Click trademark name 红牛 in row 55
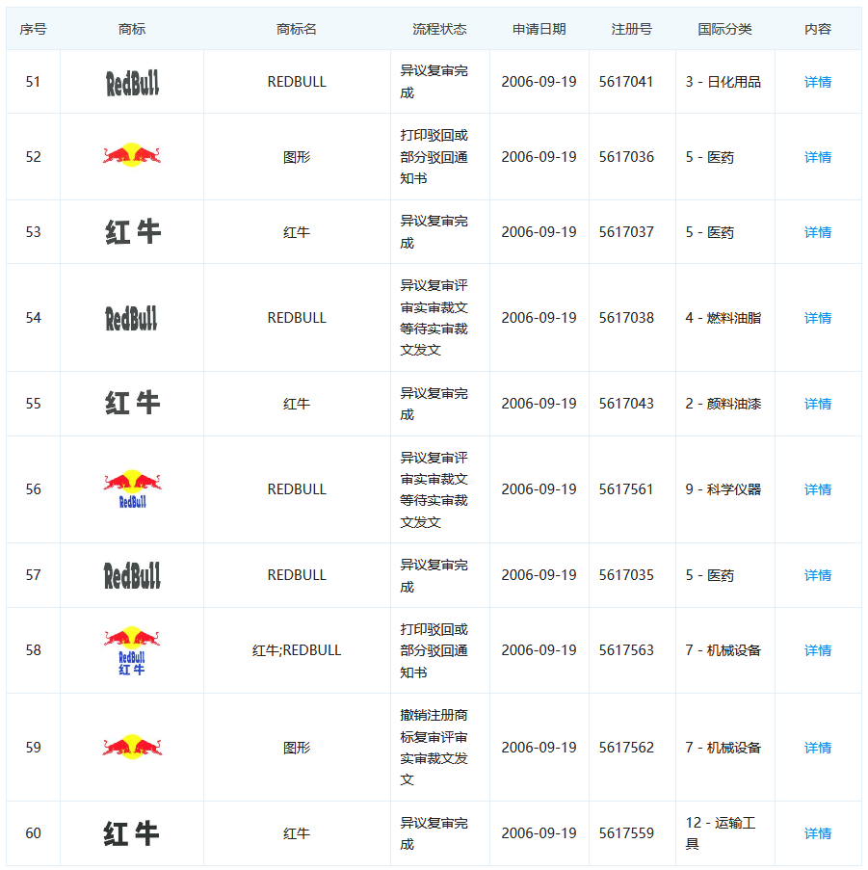The image size is (868, 870). (x=297, y=404)
